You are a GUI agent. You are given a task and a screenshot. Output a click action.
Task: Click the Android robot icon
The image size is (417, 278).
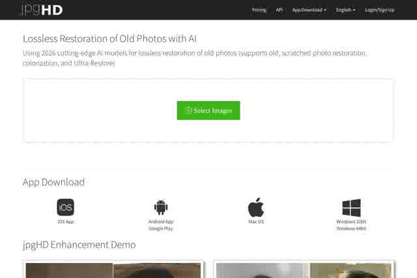[x=161, y=207]
